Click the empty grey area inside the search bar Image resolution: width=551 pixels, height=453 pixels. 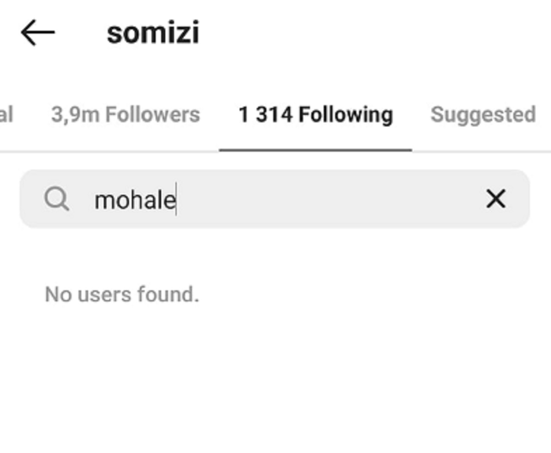331,199
